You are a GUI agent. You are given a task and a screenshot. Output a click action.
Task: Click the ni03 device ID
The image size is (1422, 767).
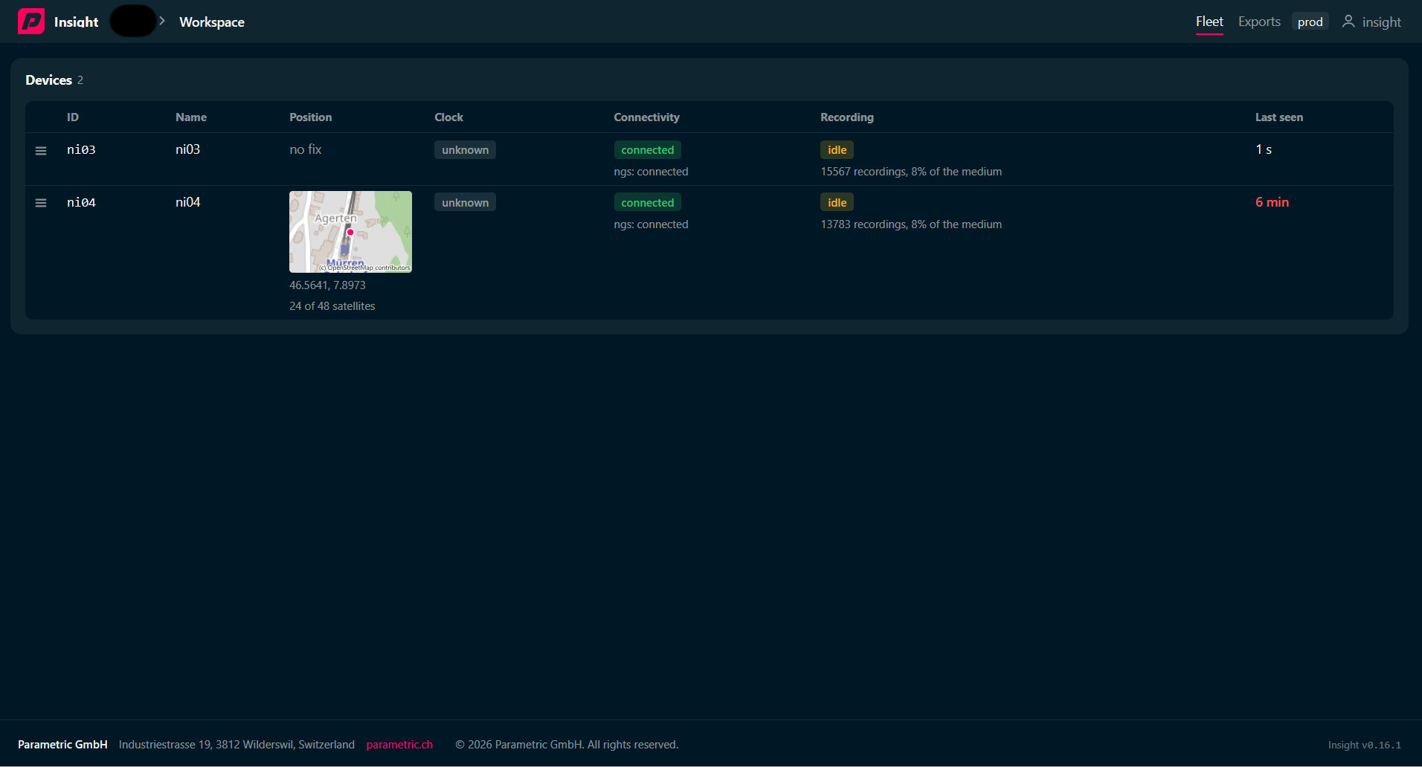(x=81, y=149)
